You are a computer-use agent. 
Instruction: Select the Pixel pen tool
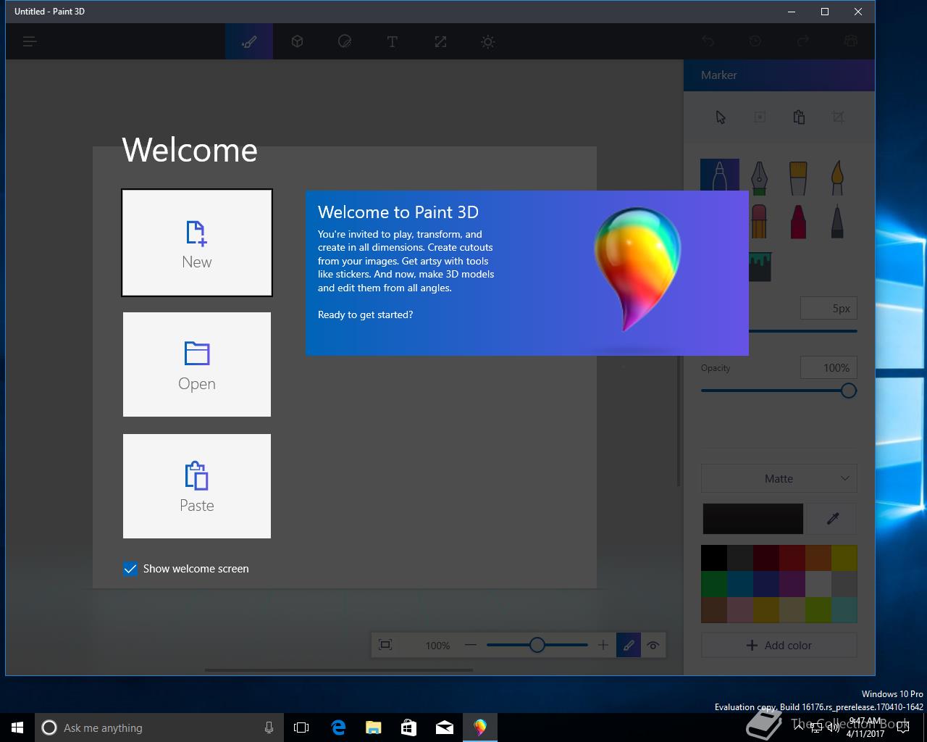(x=837, y=221)
